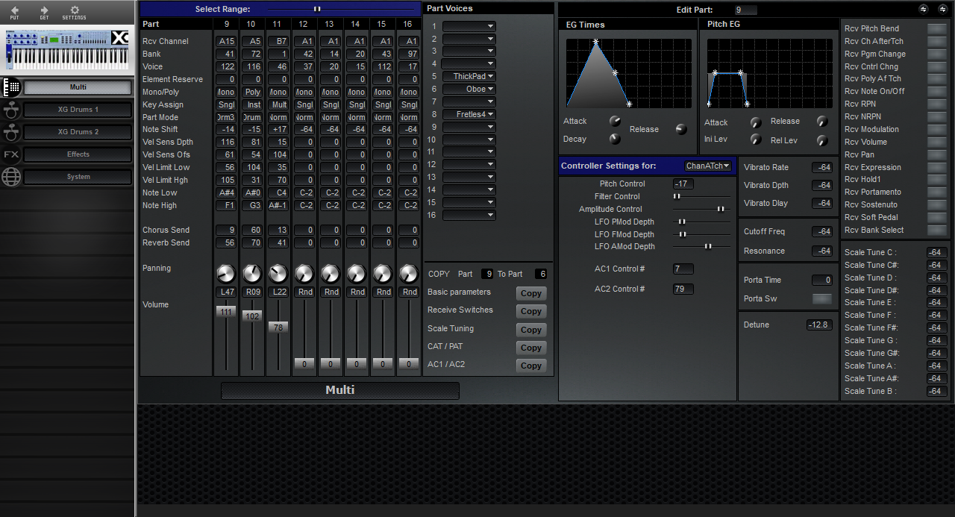Copy the Receive Switches settings
Viewport: 955px width, 517px height.
point(530,311)
